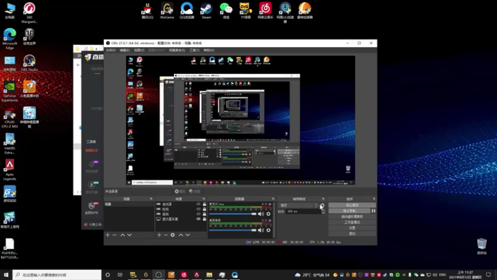Toggle visibility of third source row

point(198,214)
